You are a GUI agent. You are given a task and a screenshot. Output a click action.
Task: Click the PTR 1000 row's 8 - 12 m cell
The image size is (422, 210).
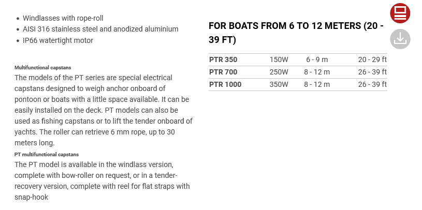coord(317,84)
